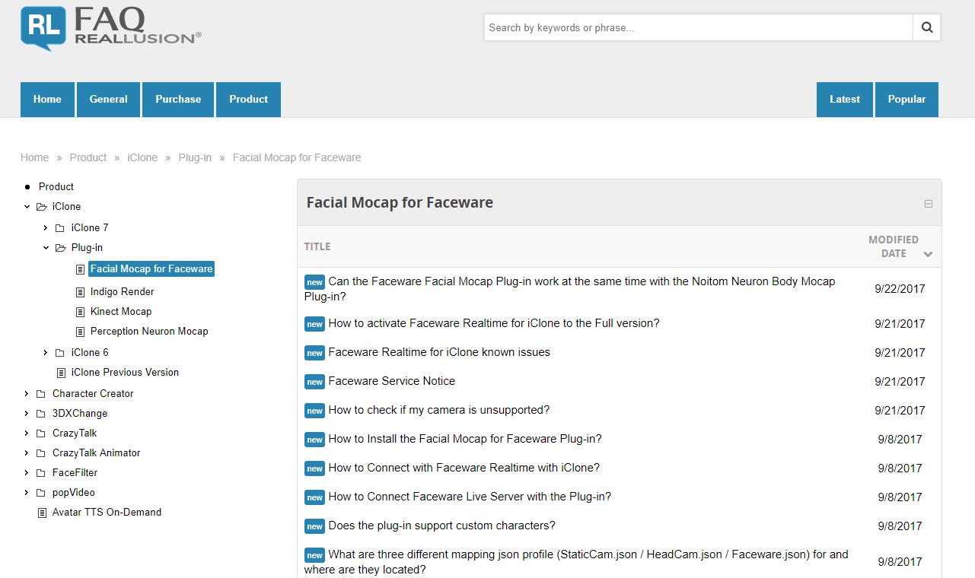This screenshot has width=975, height=578.
Task: Go to iClone in breadcrumb
Action: pos(142,157)
